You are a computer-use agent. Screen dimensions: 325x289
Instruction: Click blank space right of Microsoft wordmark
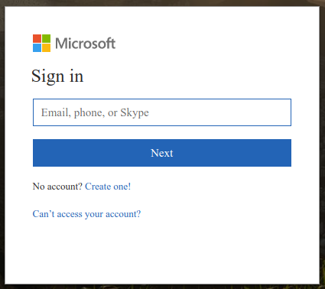[204, 44]
